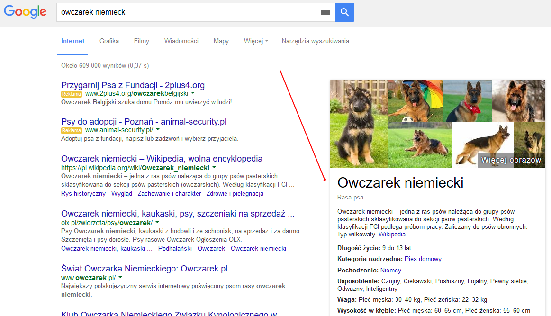Open the Wiadomości tab
Image resolution: width=551 pixels, height=316 pixels.
click(x=181, y=41)
